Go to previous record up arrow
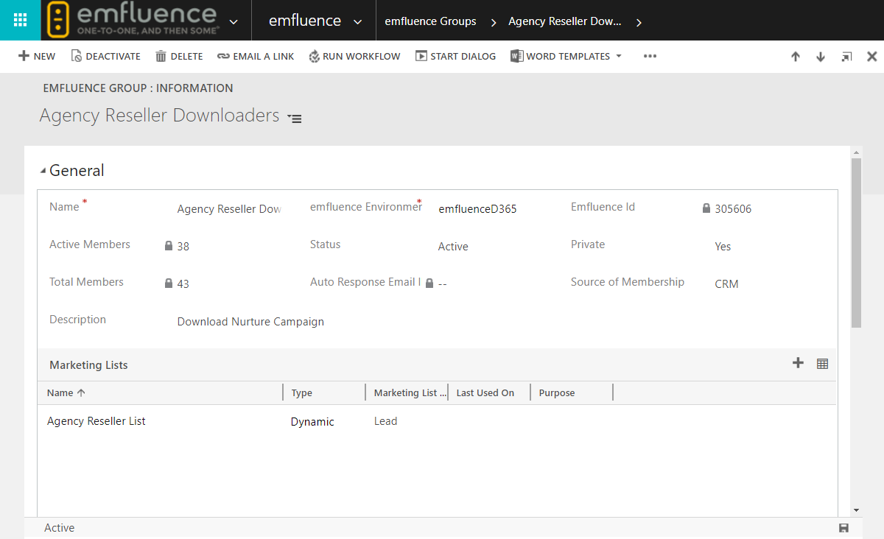The height and width of the screenshot is (539, 884). (x=796, y=57)
